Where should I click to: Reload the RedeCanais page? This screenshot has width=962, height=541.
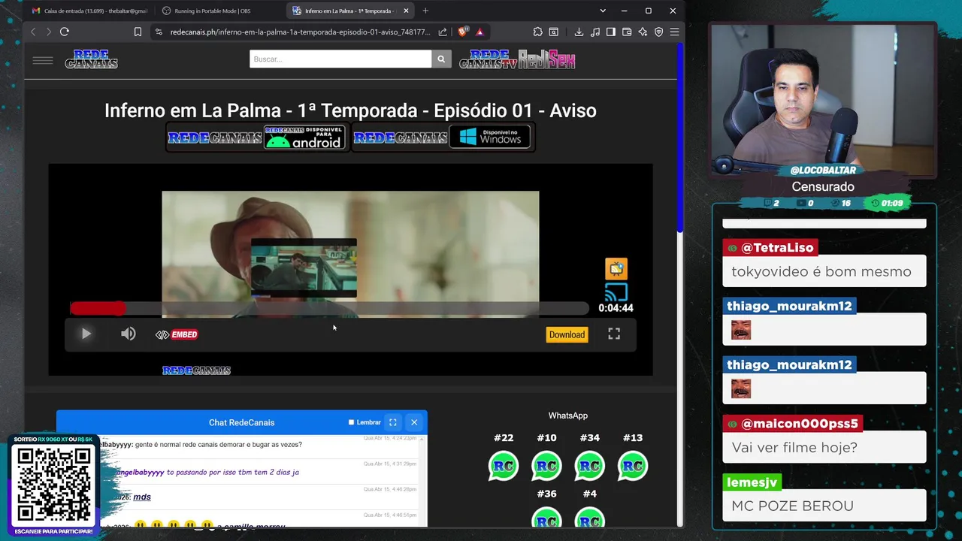click(x=65, y=32)
